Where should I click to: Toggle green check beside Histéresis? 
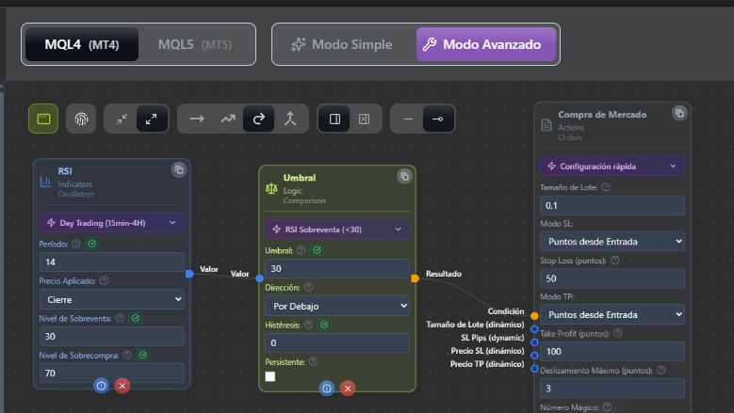coord(325,325)
